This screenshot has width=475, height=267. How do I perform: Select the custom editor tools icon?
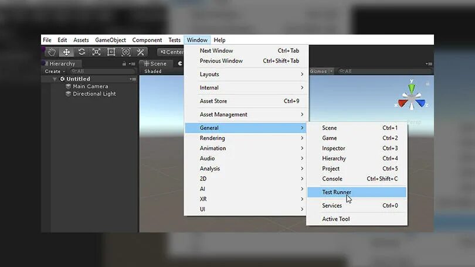click(140, 52)
